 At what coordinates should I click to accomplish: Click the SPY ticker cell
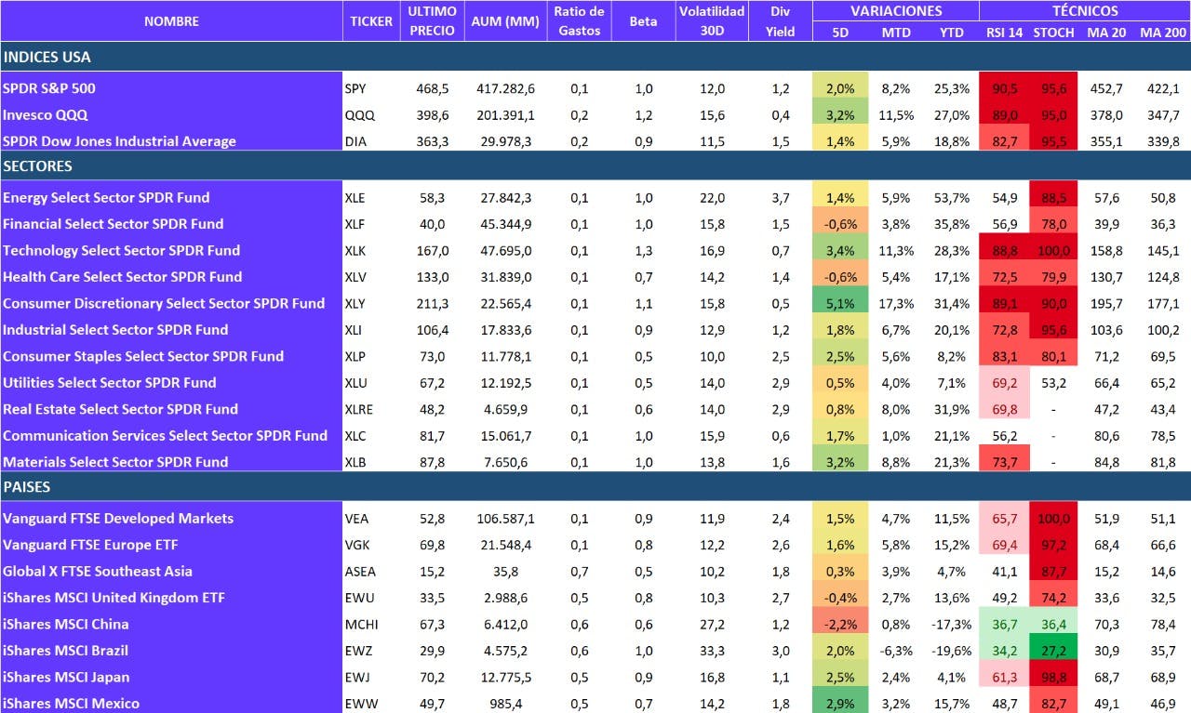coord(371,89)
